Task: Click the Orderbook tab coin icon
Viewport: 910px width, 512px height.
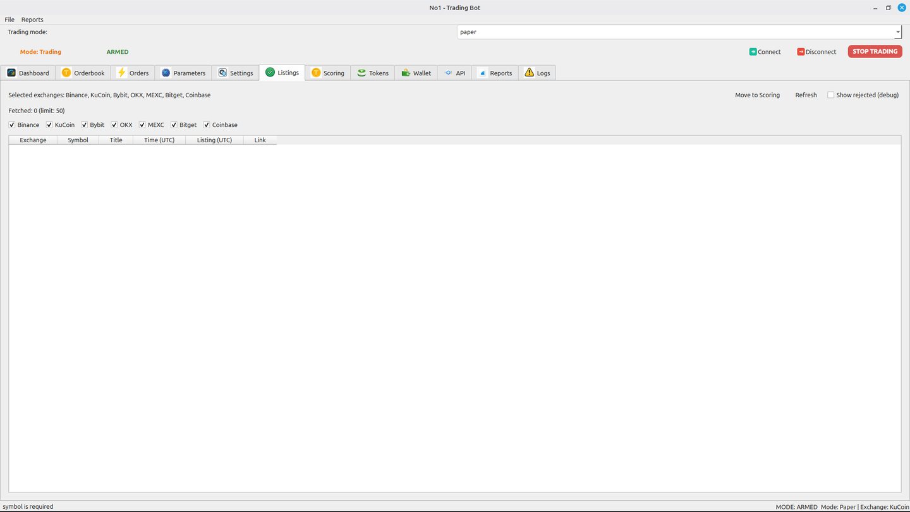Action: [66, 73]
